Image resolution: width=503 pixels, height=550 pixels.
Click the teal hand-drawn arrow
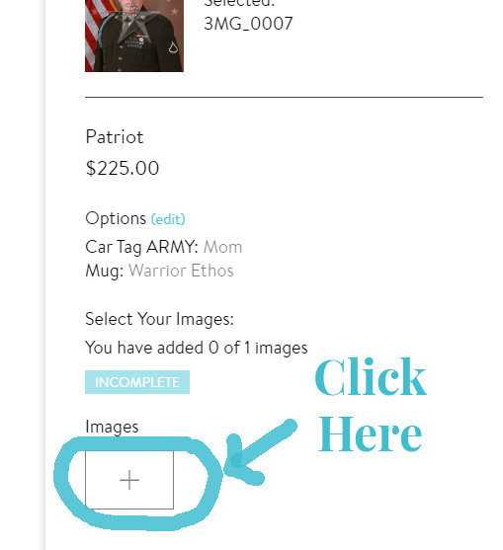pyautogui.click(x=261, y=452)
